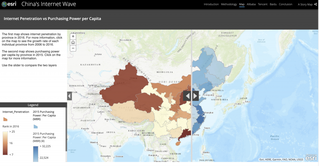This screenshot has width=319, height=166.
Task: Click the blue Purchasing Power layer symbol
Action: (36, 126)
